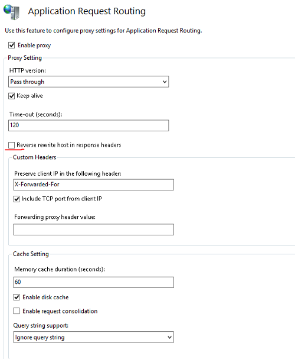Uncheck the Enable proxy checkbox
This screenshot has width=295, height=359.
(x=12, y=45)
